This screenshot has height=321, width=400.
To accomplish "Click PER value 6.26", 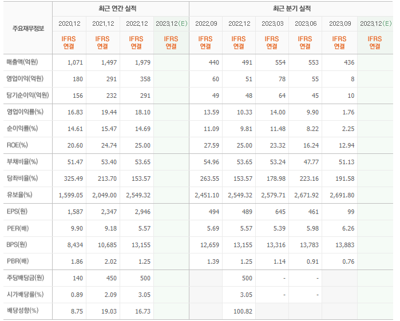I will 348,228.
